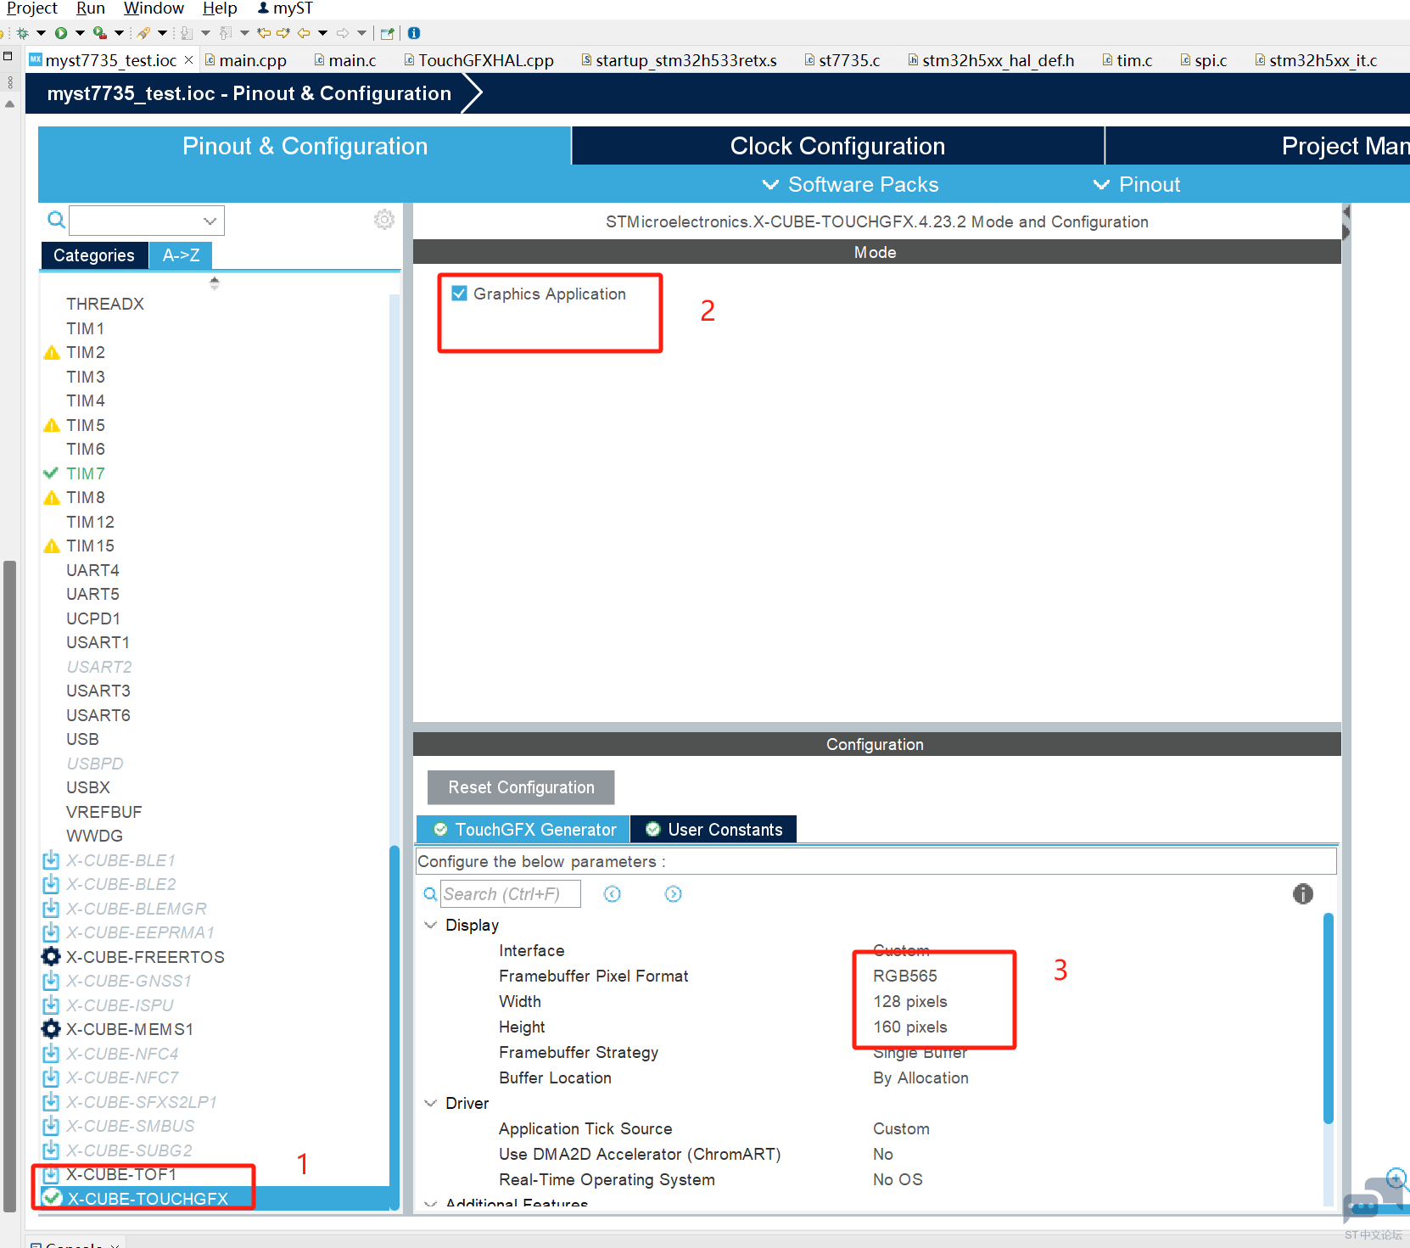The width and height of the screenshot is (1410, 1248).
Task: Select the TouchGFX Generator tab
Action: [524, 830]
